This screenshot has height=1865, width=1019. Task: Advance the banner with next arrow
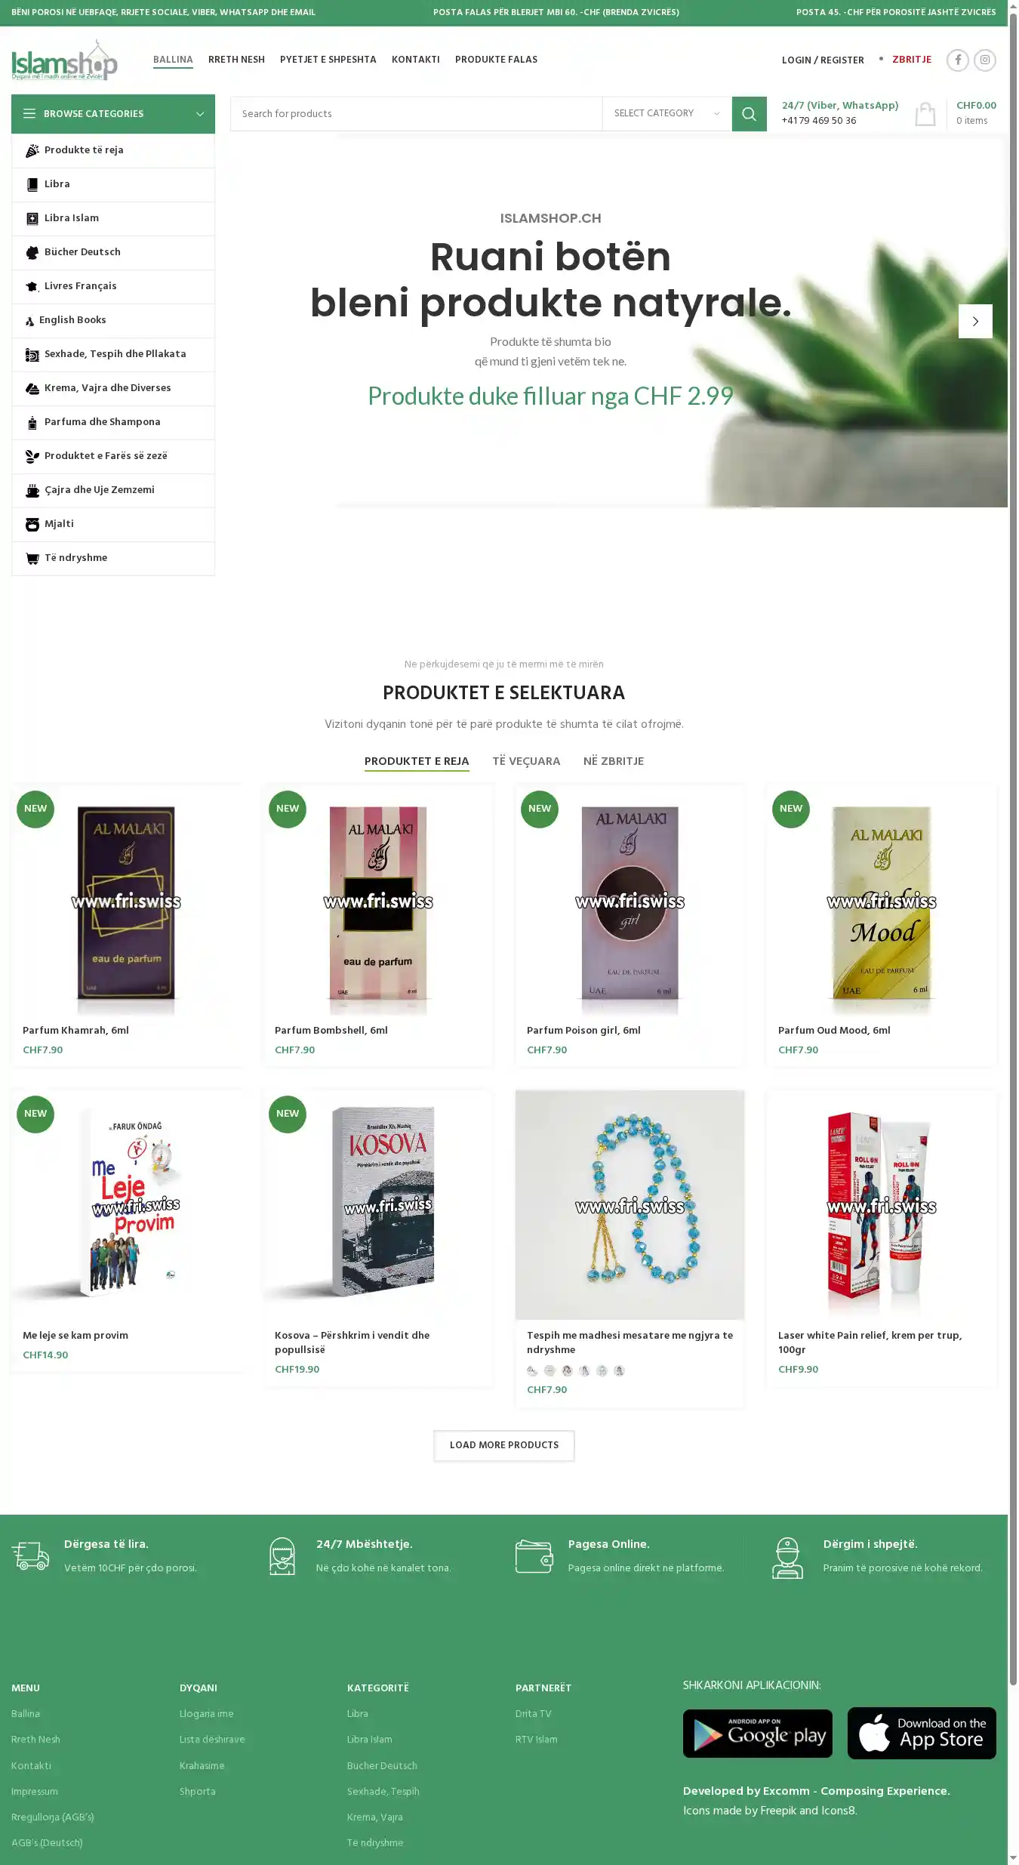975,322
